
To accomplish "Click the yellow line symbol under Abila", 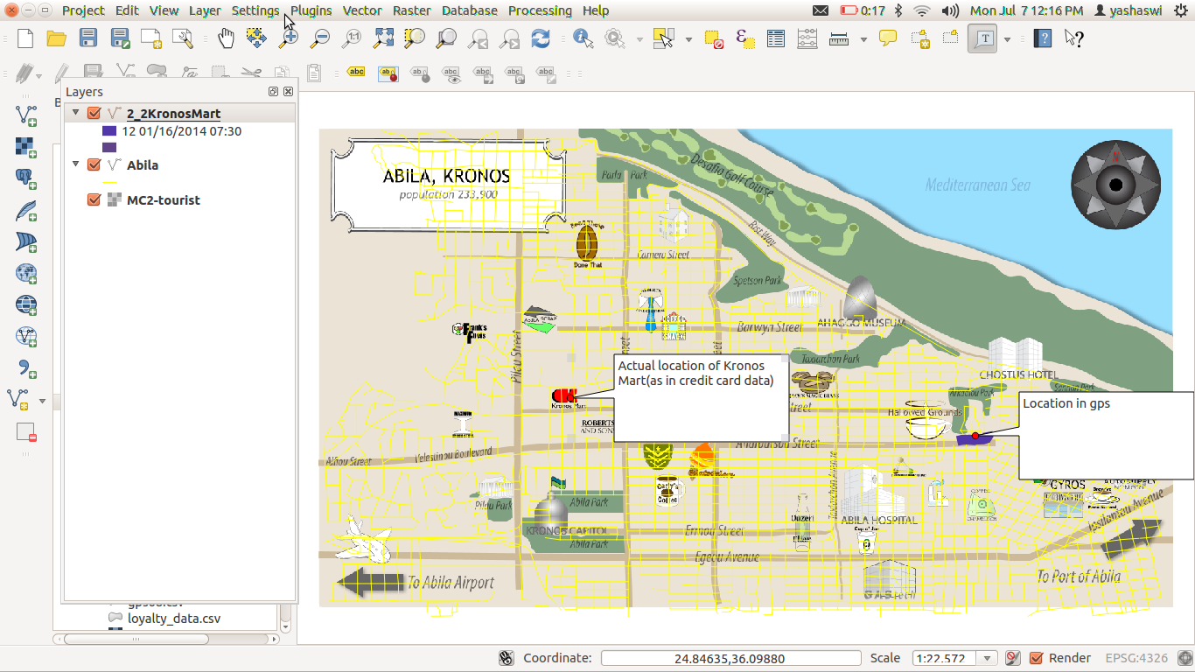I will click(x=109, y=182).
